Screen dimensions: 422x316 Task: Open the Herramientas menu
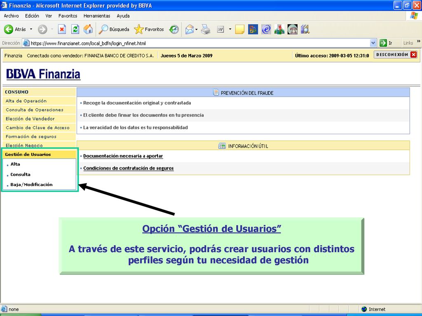pyautogui.click(x=97, y=16)
